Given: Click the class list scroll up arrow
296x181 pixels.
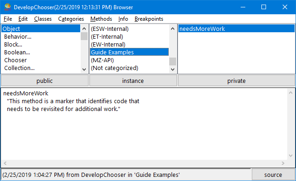Looking at the screenshot, I should point(84,29).
